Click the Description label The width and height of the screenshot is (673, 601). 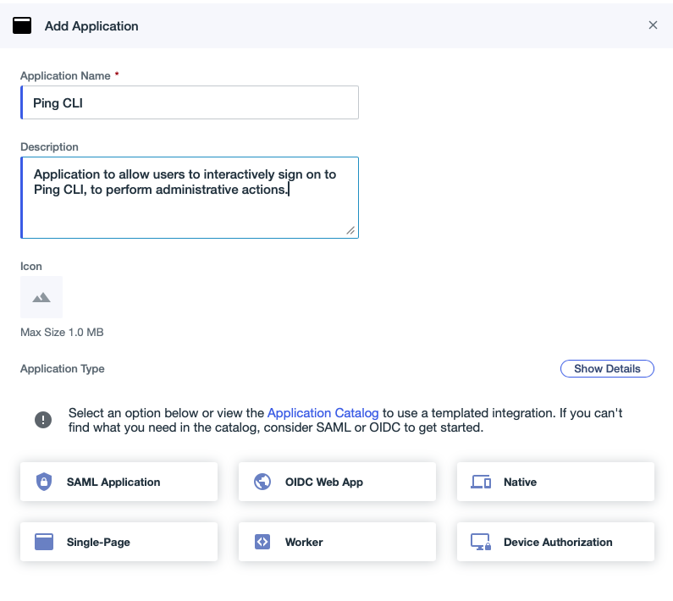tap(49, 146)
